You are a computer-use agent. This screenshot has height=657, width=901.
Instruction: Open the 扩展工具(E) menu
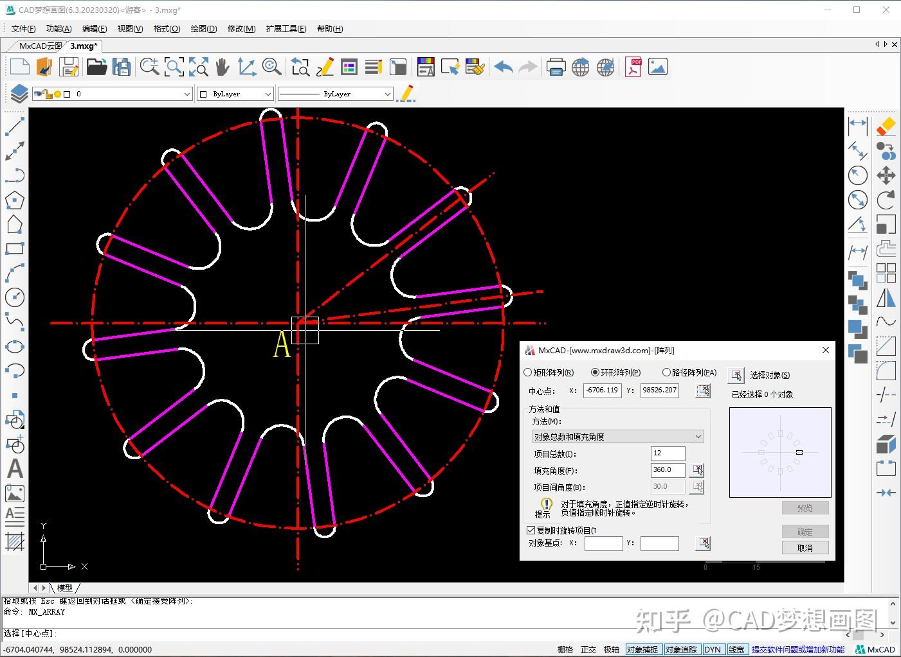pos(286,28)
